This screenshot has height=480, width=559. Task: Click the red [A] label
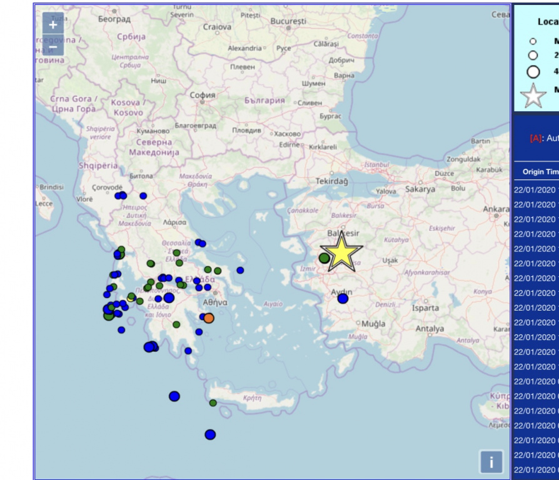coord(536,138)
